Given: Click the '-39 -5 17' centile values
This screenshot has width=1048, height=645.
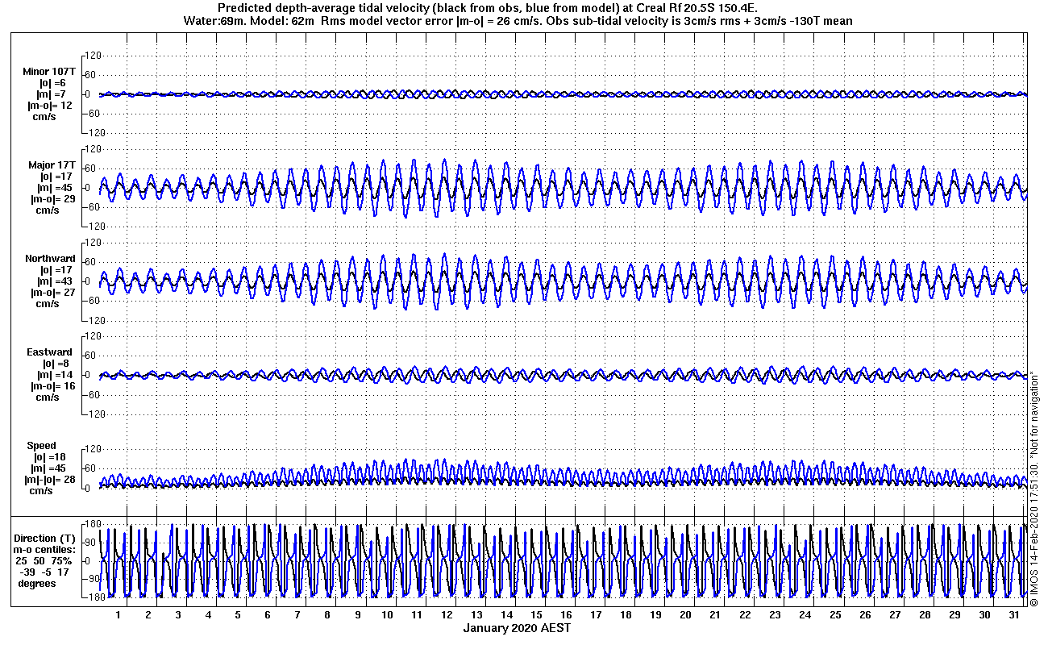Looking at the screenshot, I should (44, 572).
